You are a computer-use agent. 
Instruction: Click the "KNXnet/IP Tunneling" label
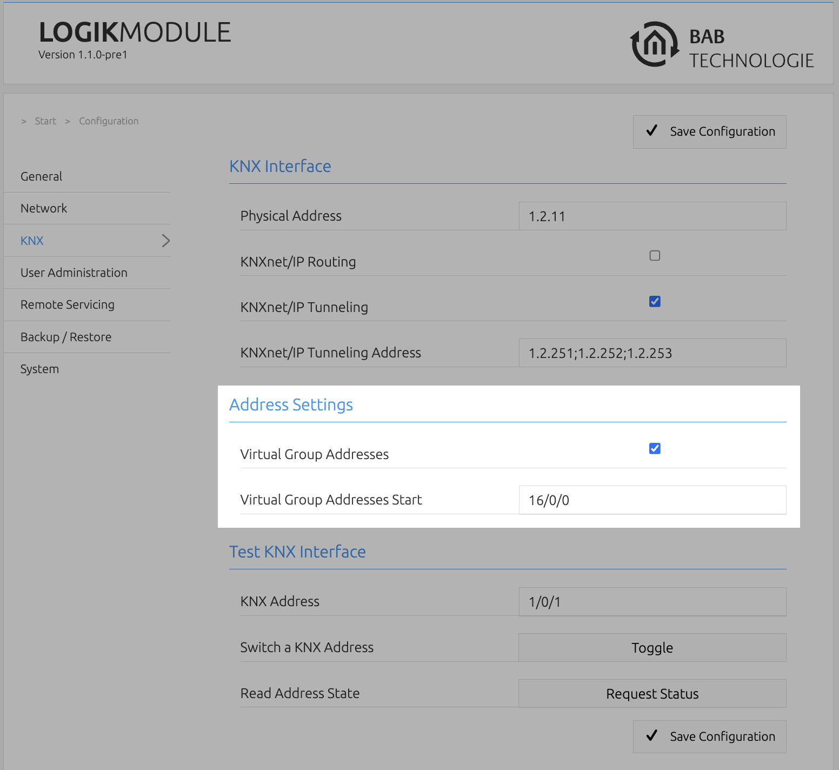tap(304, 307)
